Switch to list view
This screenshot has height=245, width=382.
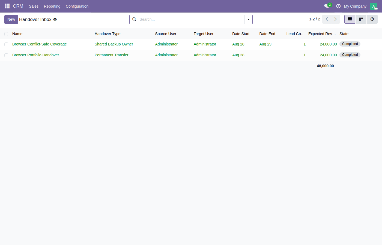tap(350, 19)
